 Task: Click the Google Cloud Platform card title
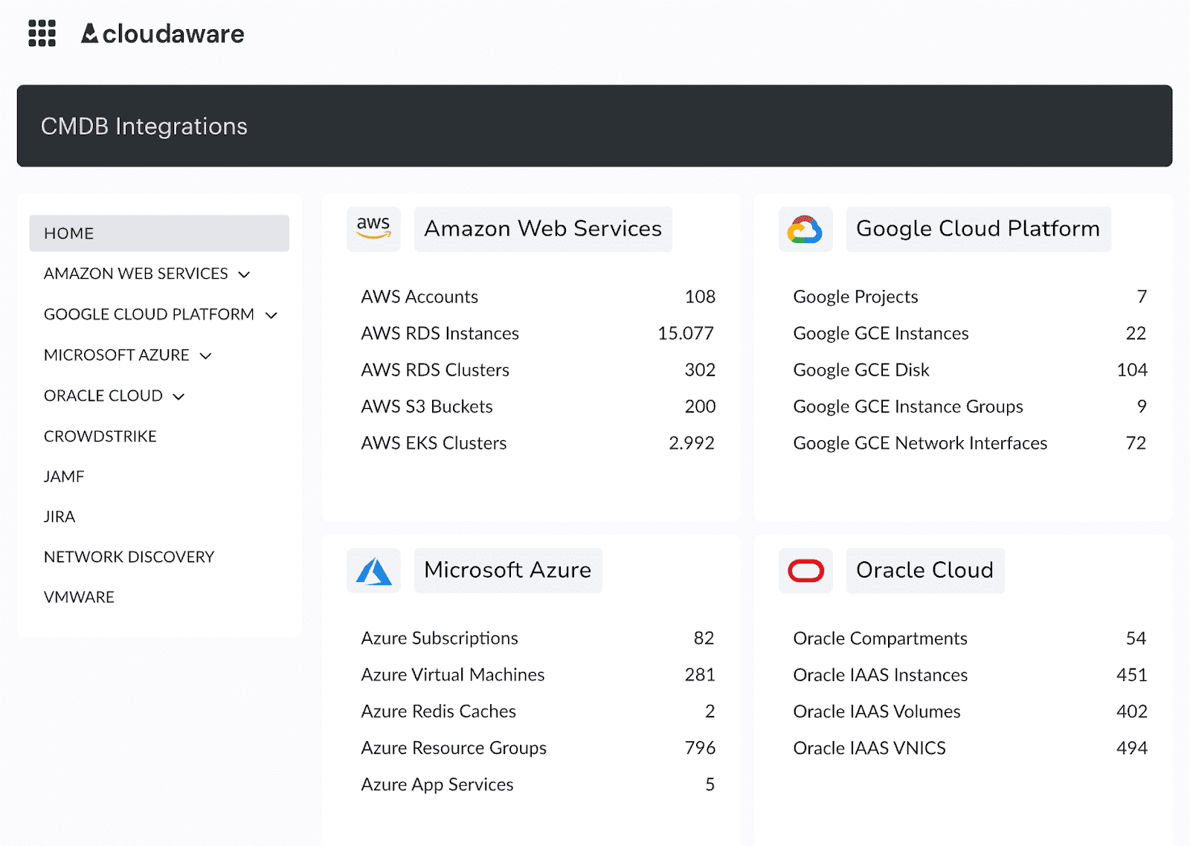(978, 229)
